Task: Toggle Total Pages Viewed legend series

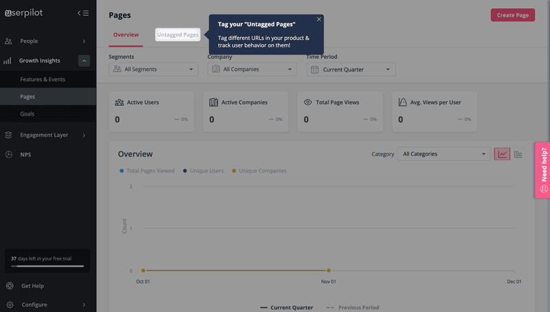Action: coord(147,170)
